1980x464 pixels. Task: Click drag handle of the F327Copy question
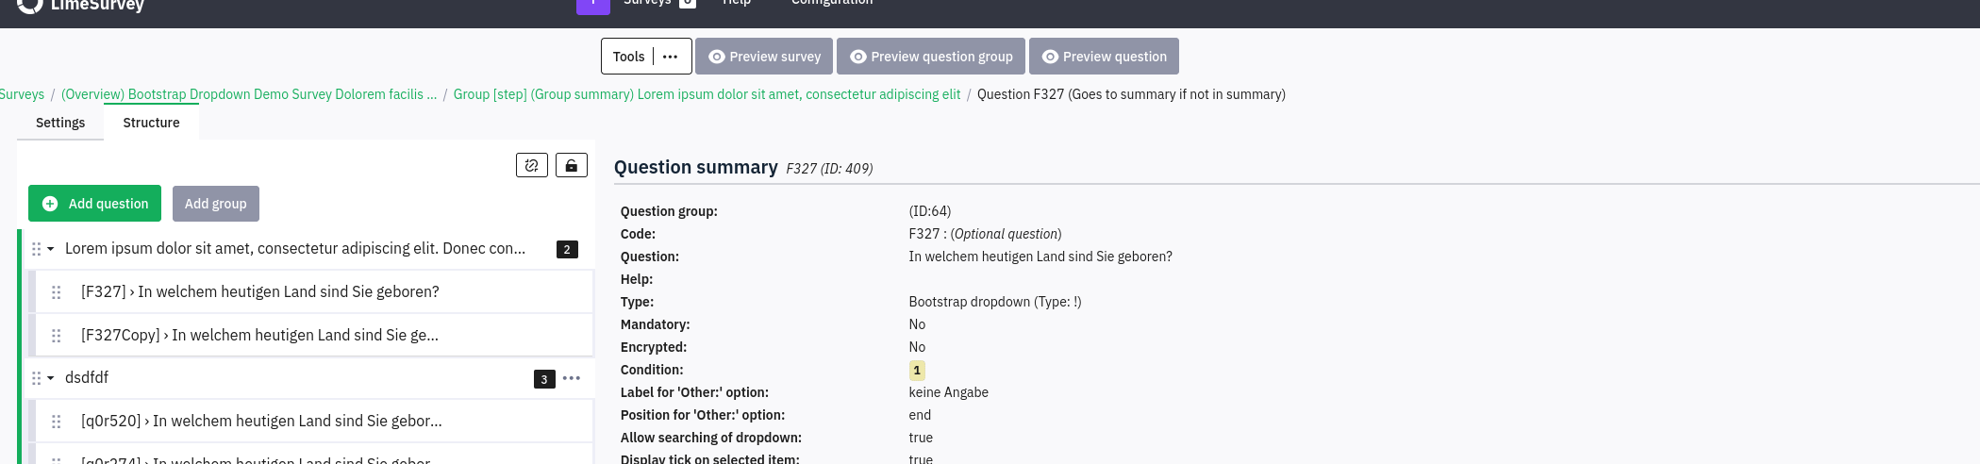[x=57, y=336]
